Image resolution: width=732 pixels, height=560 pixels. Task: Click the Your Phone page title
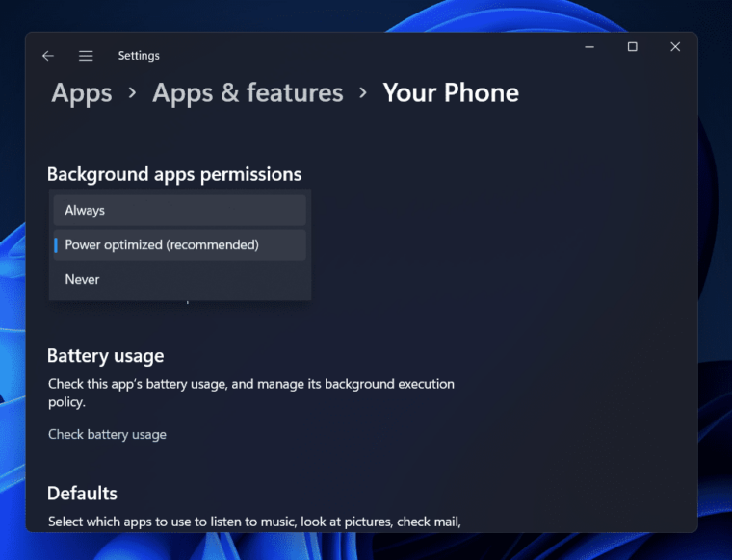[451, 92]
